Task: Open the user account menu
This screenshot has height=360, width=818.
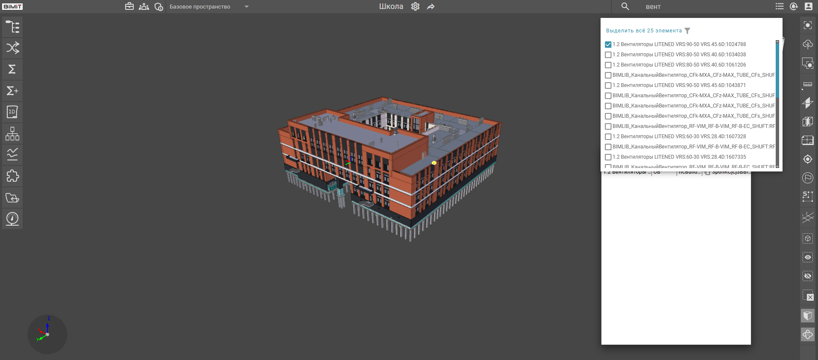Action: coord(808,6)
